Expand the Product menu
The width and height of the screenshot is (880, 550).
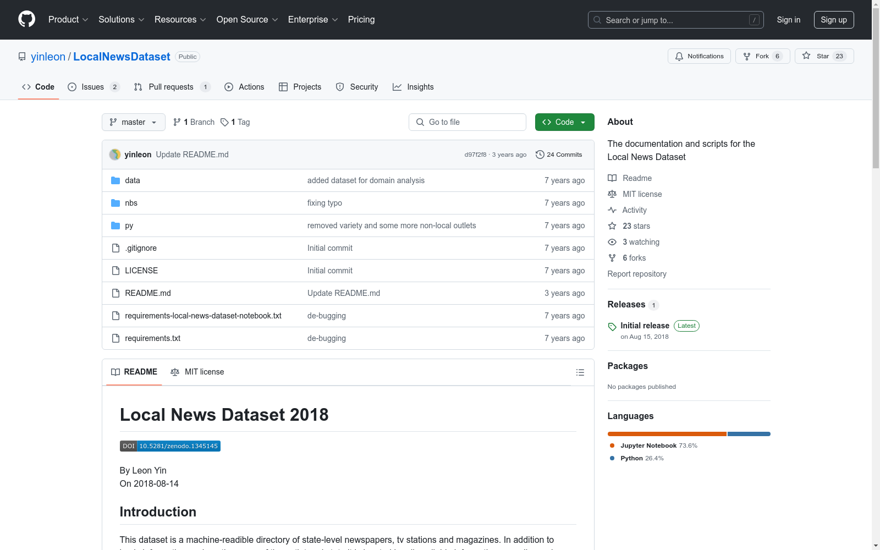coord(68,19)
